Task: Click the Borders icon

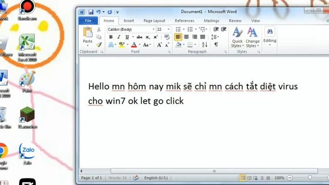Action: coord(190,45)
